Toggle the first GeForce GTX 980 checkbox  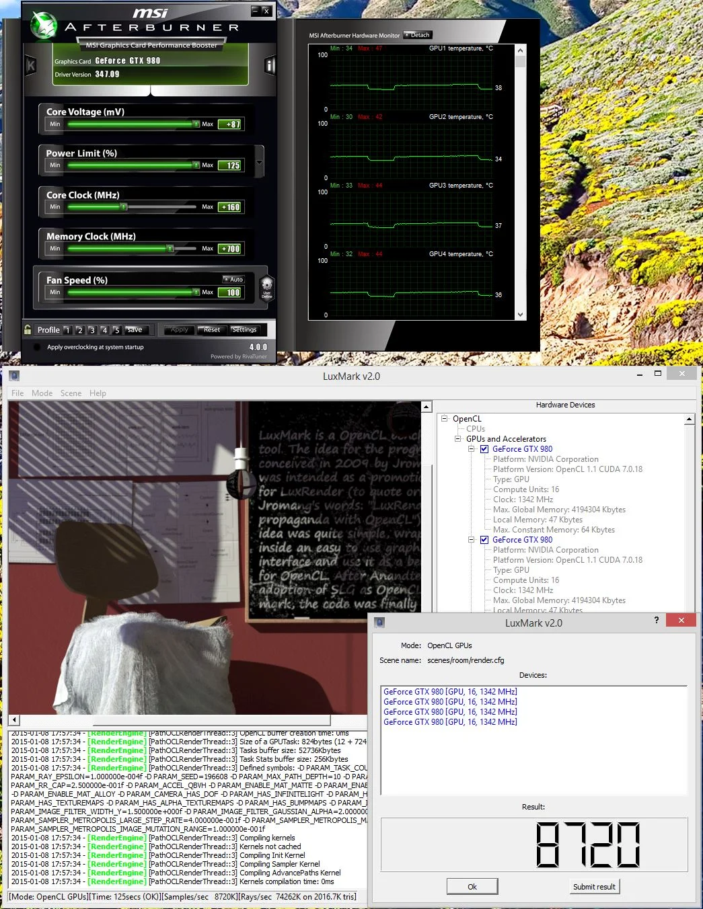484,449
